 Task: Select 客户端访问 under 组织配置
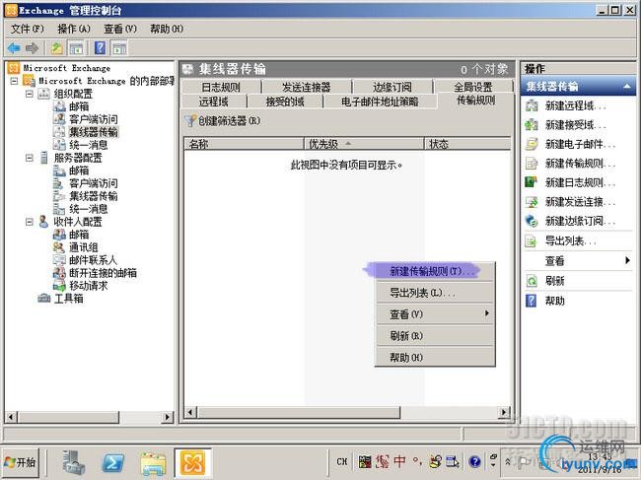pos(94,119)
